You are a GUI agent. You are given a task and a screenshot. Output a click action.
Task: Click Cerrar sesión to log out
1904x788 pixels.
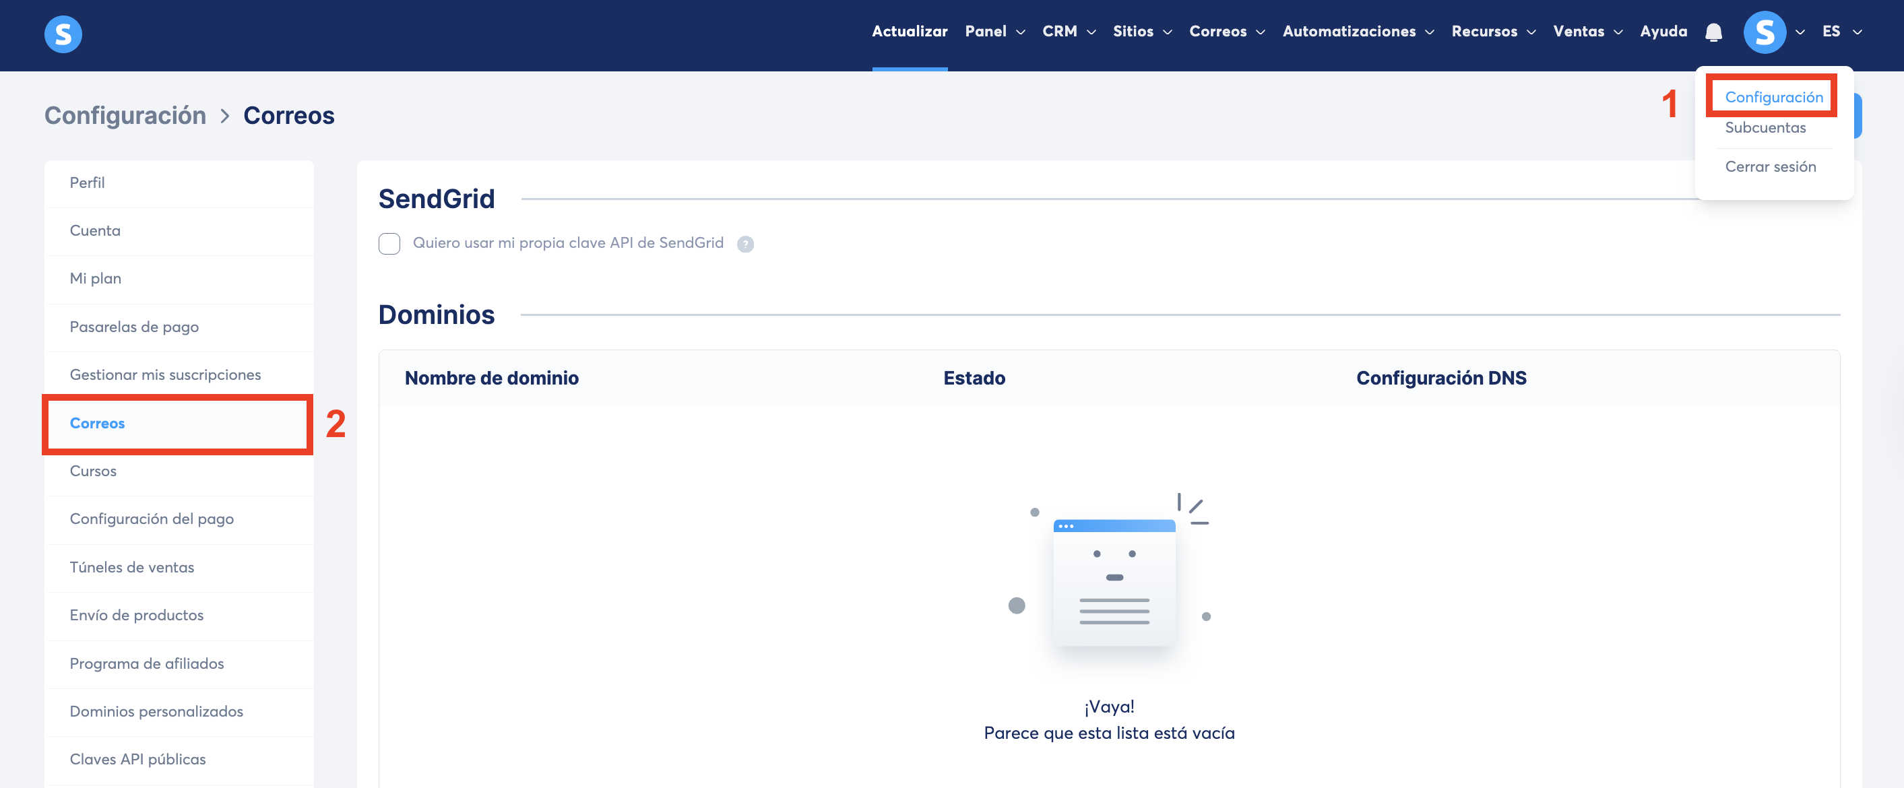pos(1769,166)
